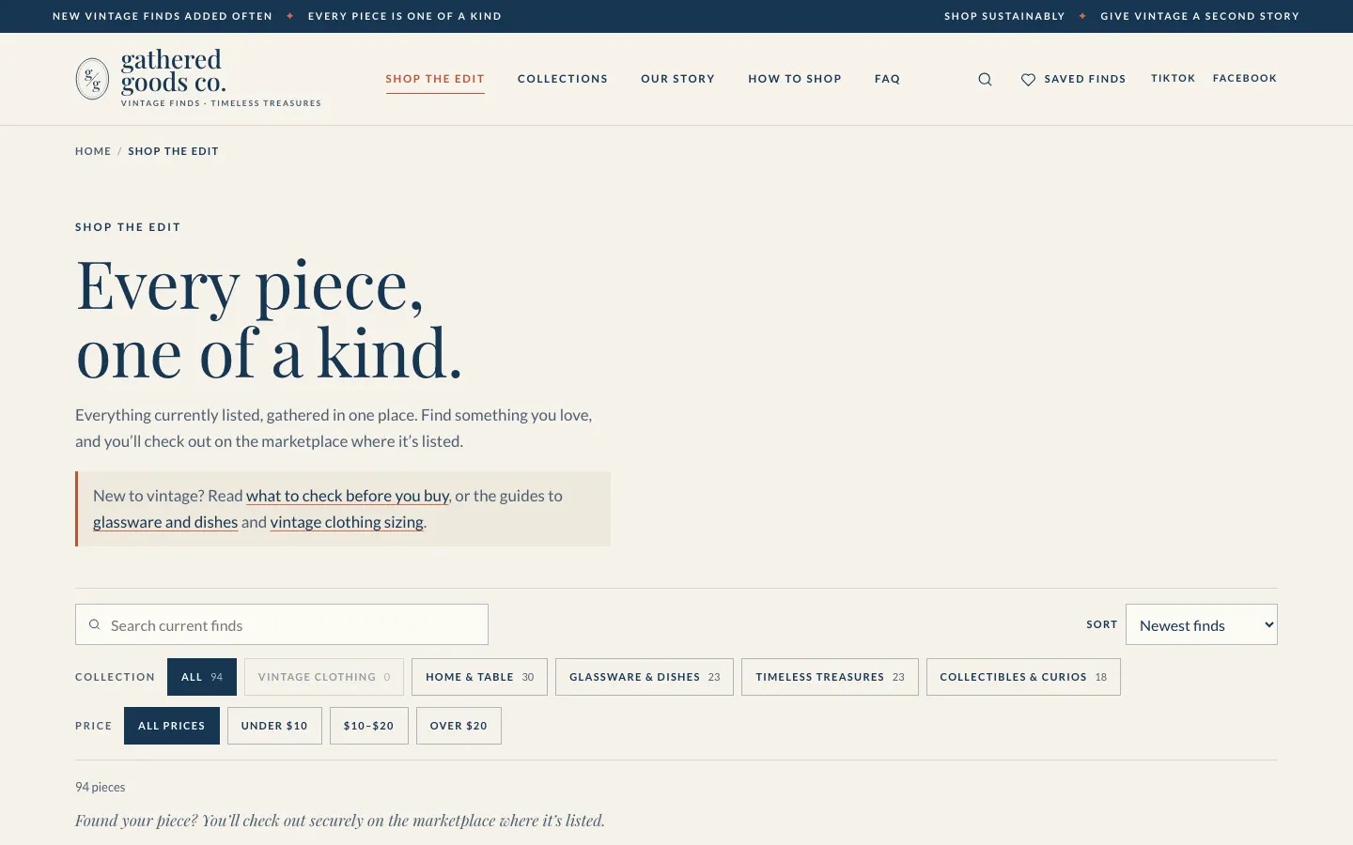
Task: Click the 'Every piece, one of a kind.' heading
Action: tap(269, 319)
